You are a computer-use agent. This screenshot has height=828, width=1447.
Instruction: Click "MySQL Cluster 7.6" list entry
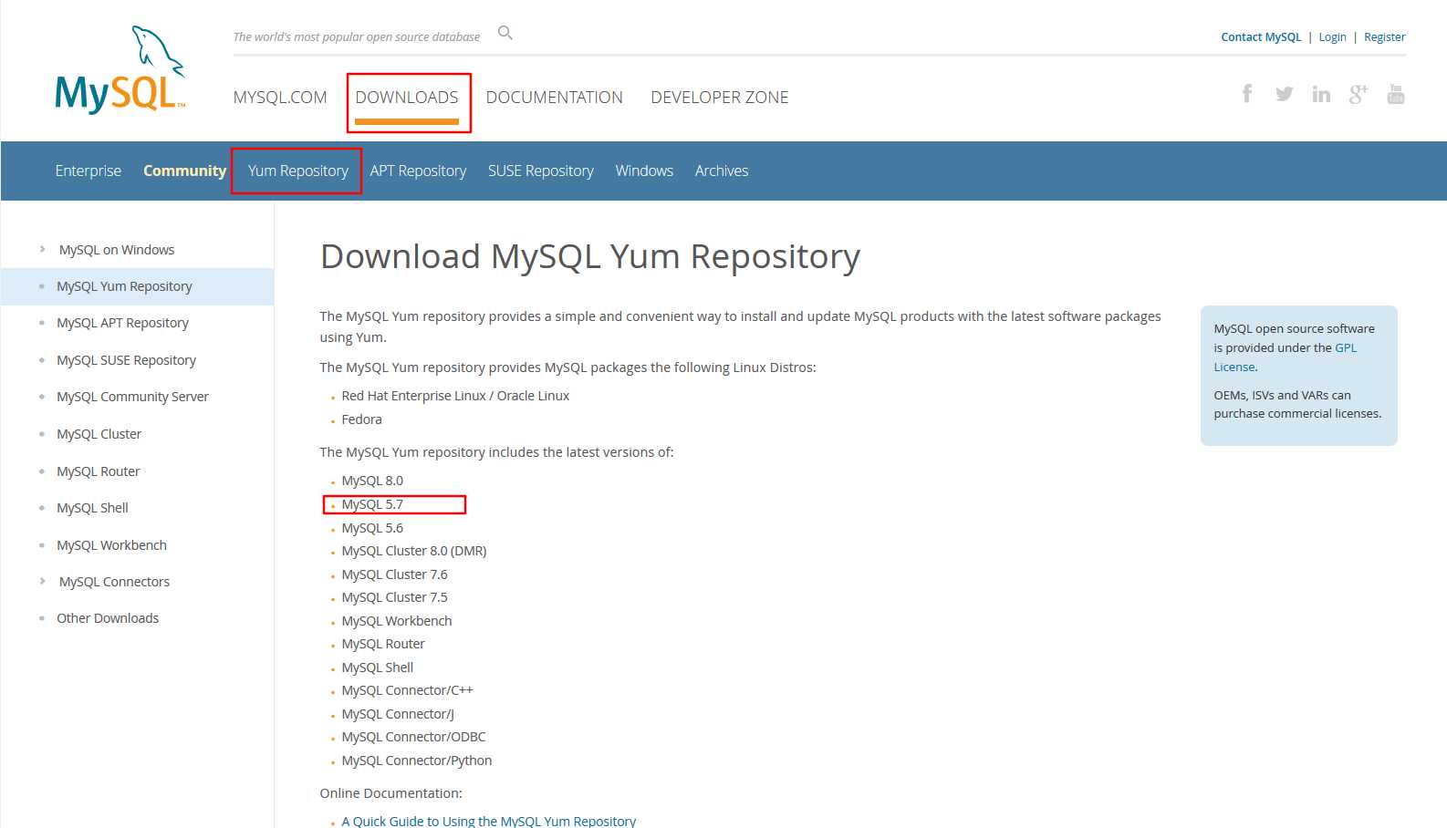coord(394,574)
